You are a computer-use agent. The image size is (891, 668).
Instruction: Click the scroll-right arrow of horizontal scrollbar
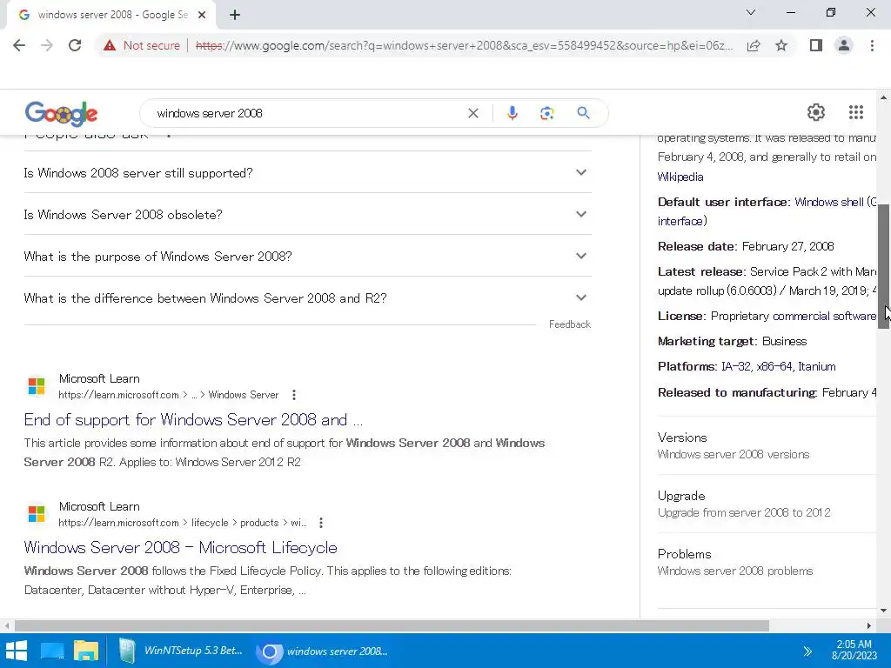[x=869, y=625]
